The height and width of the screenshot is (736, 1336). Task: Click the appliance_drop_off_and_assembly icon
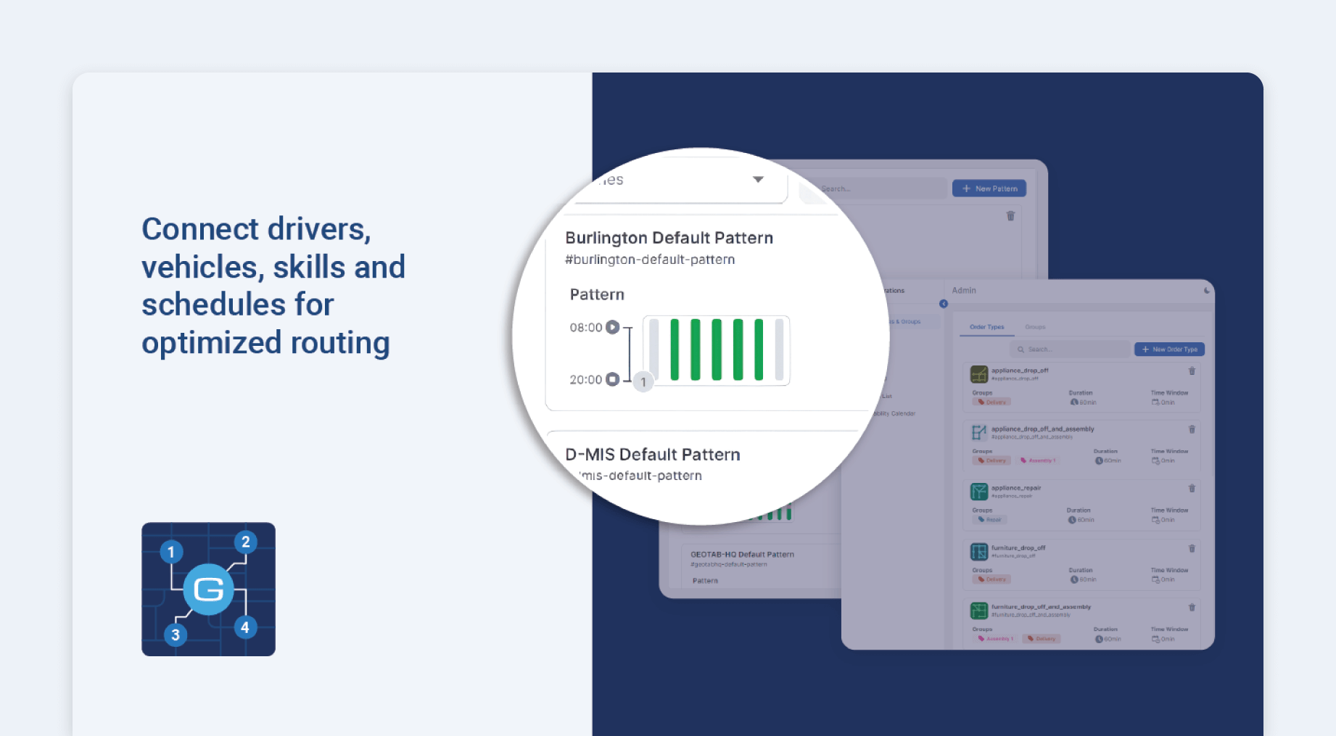978,431
